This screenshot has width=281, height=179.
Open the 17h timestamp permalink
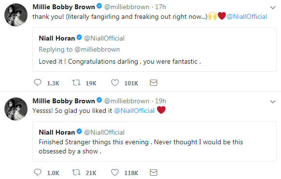point(161,7)
